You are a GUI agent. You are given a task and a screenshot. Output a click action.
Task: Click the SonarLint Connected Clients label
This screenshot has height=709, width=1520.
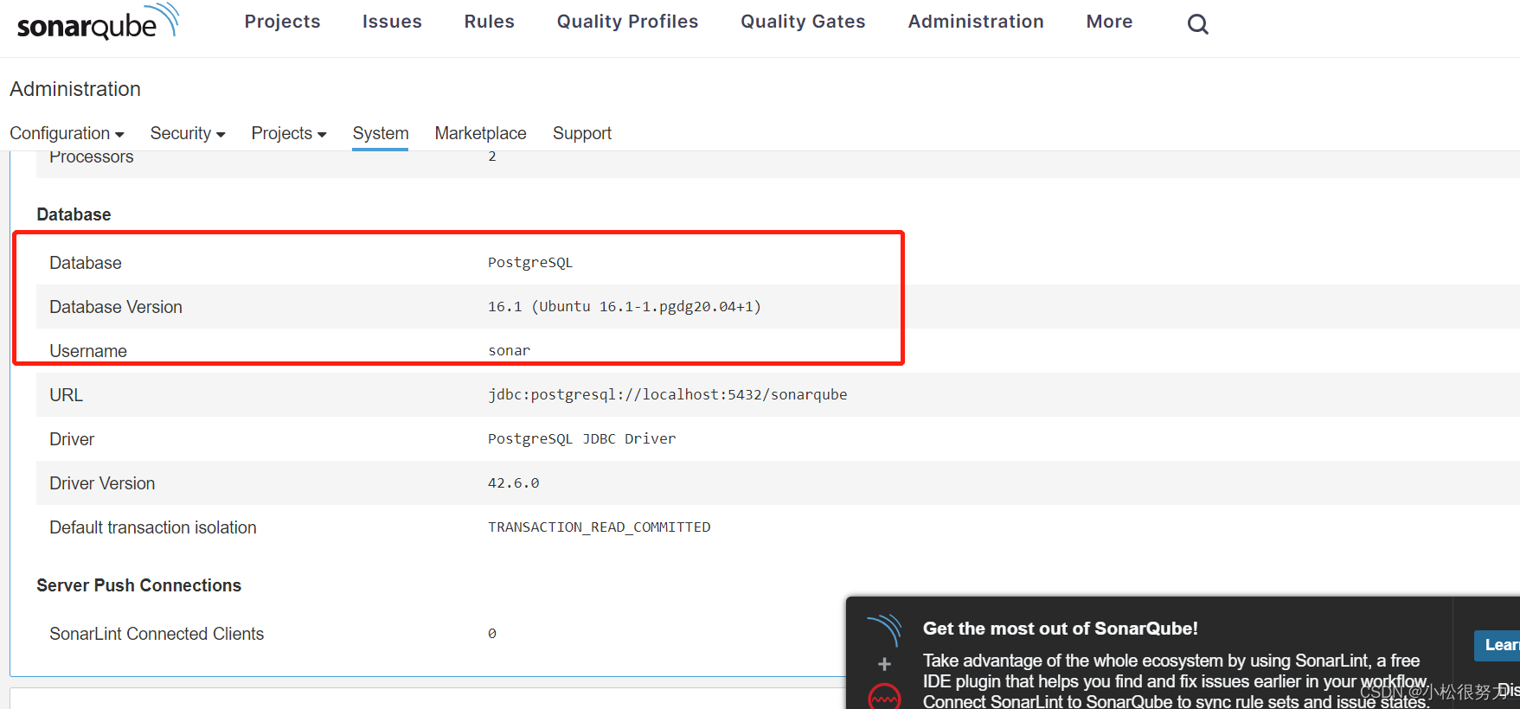tap(157, 634)
